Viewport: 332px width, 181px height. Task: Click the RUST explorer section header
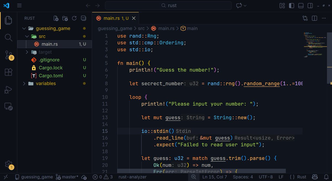click(x=30, y=18)
